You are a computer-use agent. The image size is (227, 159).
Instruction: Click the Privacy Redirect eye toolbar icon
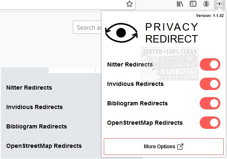coord(220,4)
